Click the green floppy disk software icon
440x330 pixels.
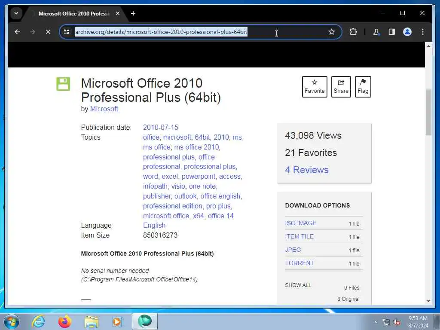(63, 84)
